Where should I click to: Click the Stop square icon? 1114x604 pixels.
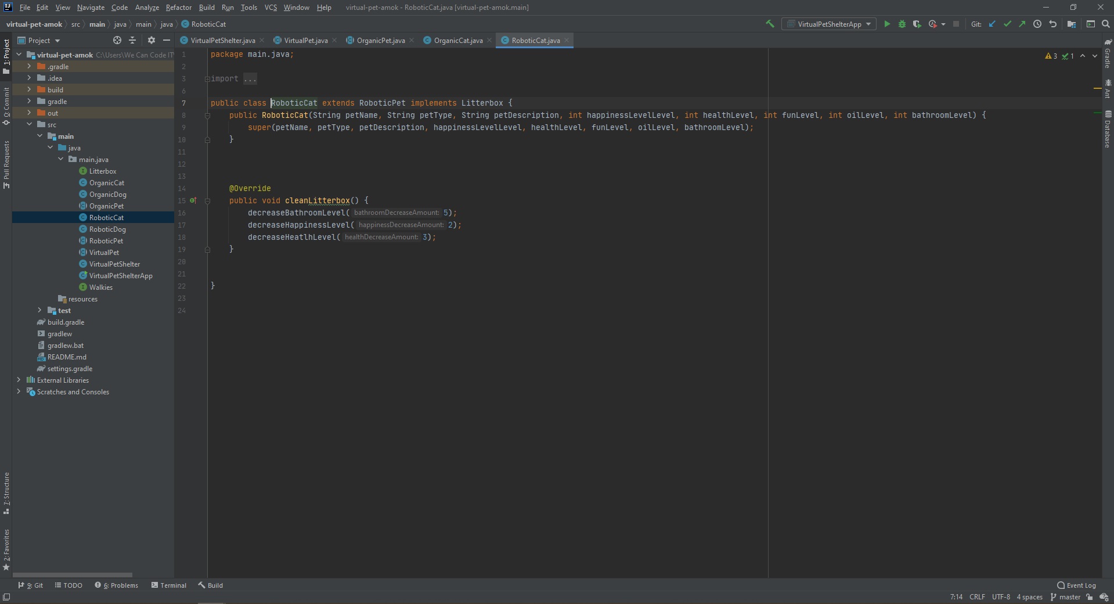[x=956, y=24]
